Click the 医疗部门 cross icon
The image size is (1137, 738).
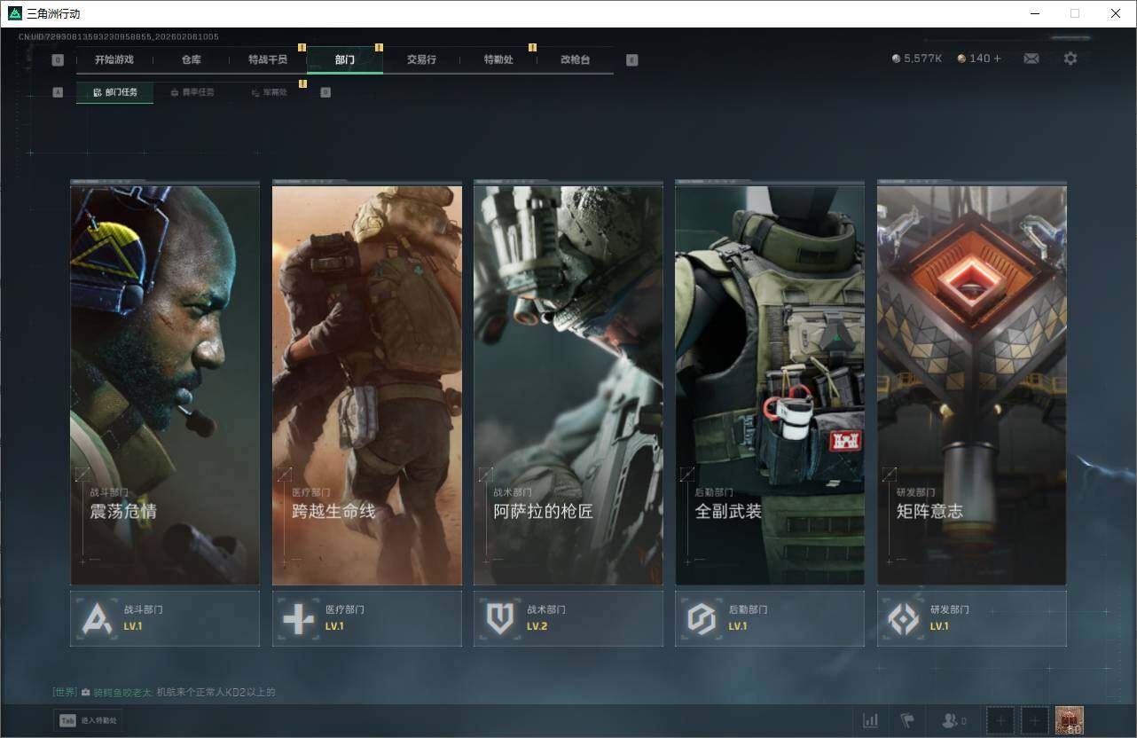pyautogui.click(x=298, y=618)
